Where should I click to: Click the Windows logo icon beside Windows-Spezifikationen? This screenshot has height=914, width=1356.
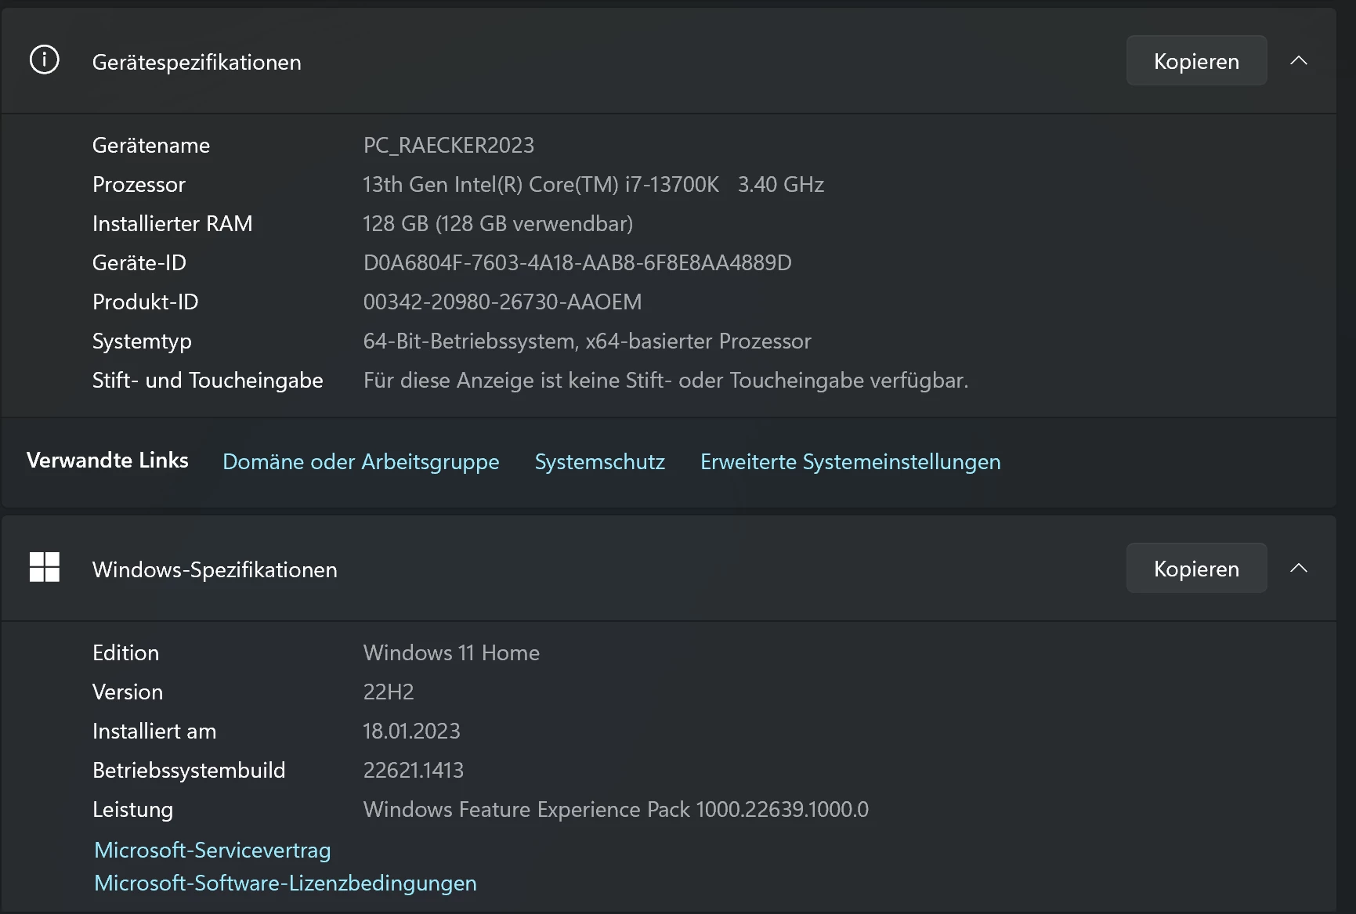tap(44, 567)
